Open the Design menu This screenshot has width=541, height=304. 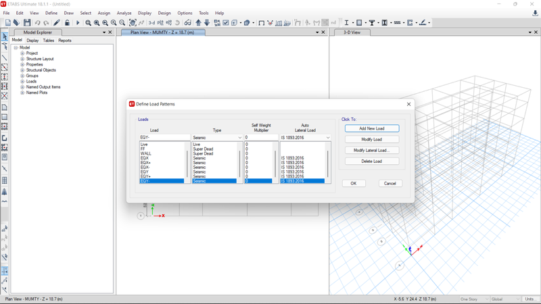pos(164,13)
